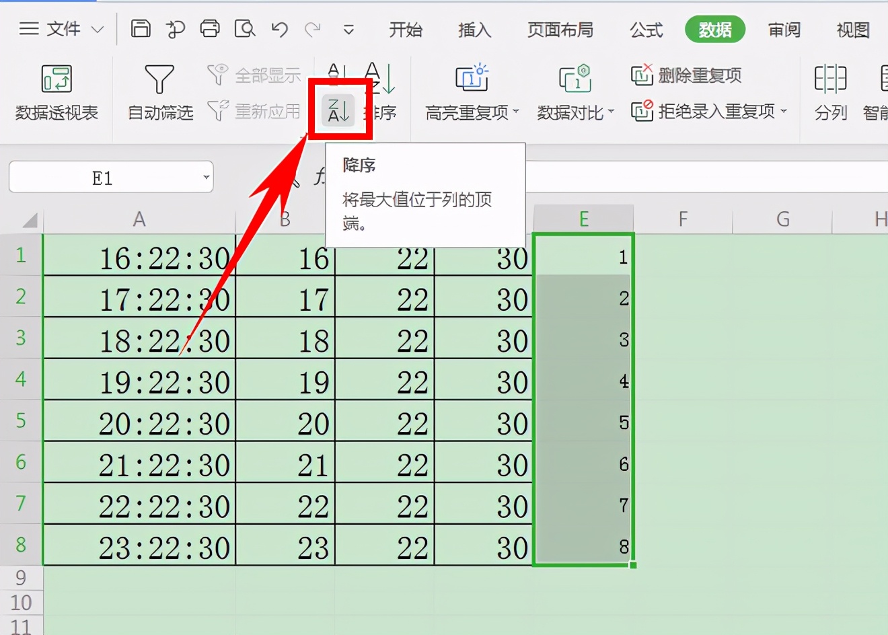Expand quick access toolbar customization arrow
This screenshot has width=888, height=635.
(x=348, y=30)
